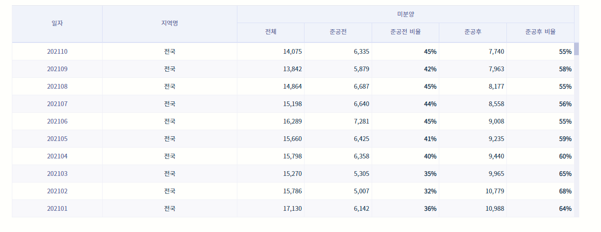The height and width of the screenshot is (232, 601).
Task: Click total value 15,198
Action: [x=292, y=104]
